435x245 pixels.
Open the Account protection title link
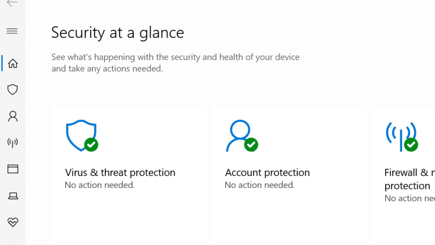267,173
